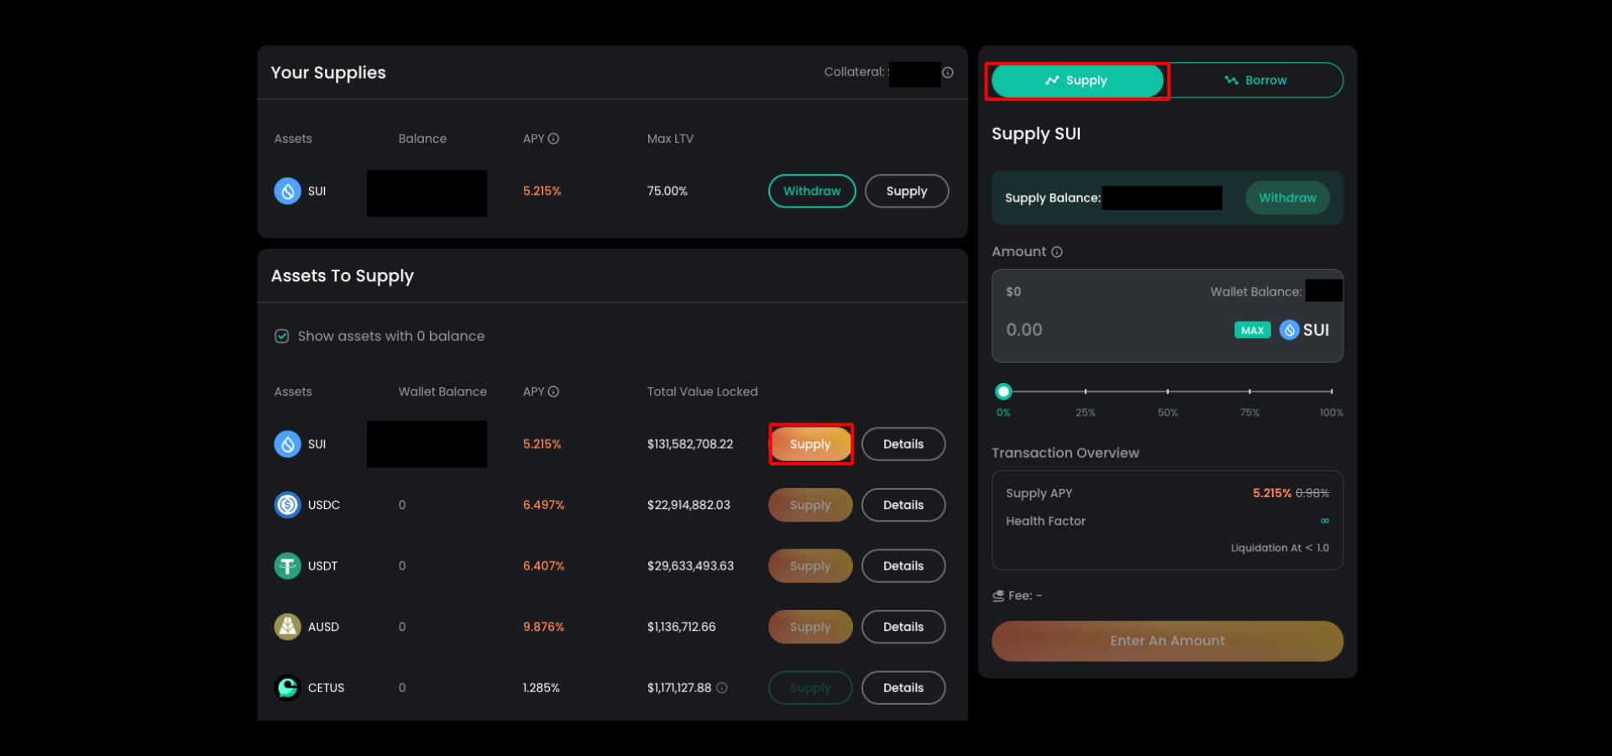Click the Liquidation At < 1.0 text

(x=1280, y=548)
